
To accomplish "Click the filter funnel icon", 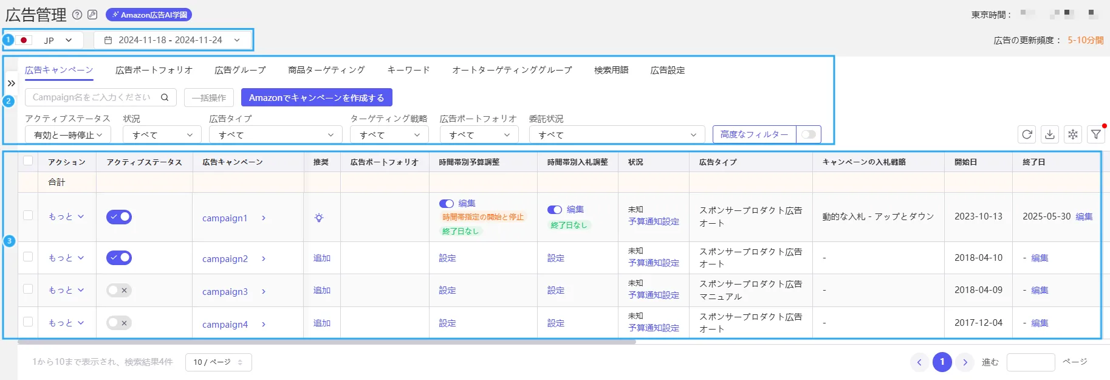I will (x=1096, y=134).
